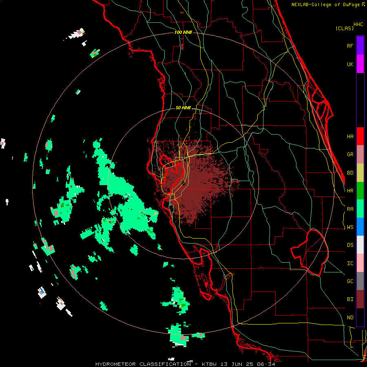Click the RF purple legend swatch
Viewport: 367px width, 367px height.
tap(360, 46)
